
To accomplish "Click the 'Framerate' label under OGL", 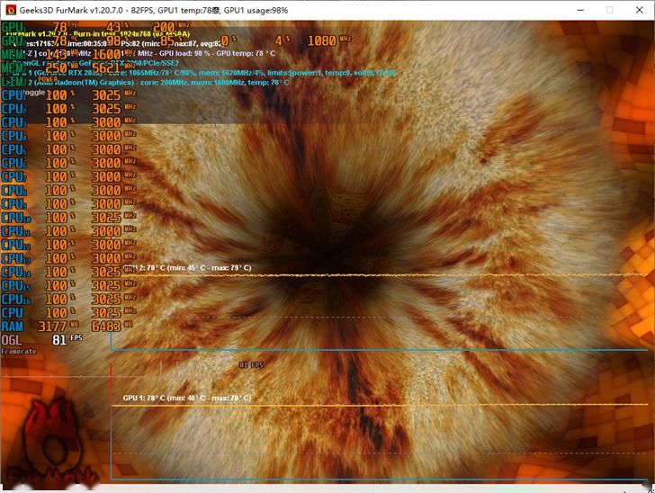I will pyautogui.click(x=18, y=352).
